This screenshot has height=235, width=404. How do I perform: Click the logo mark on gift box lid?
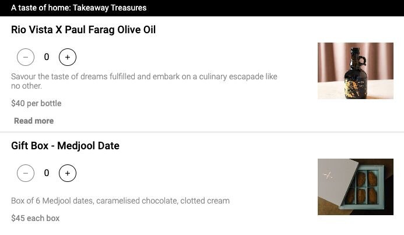point(328,176)
